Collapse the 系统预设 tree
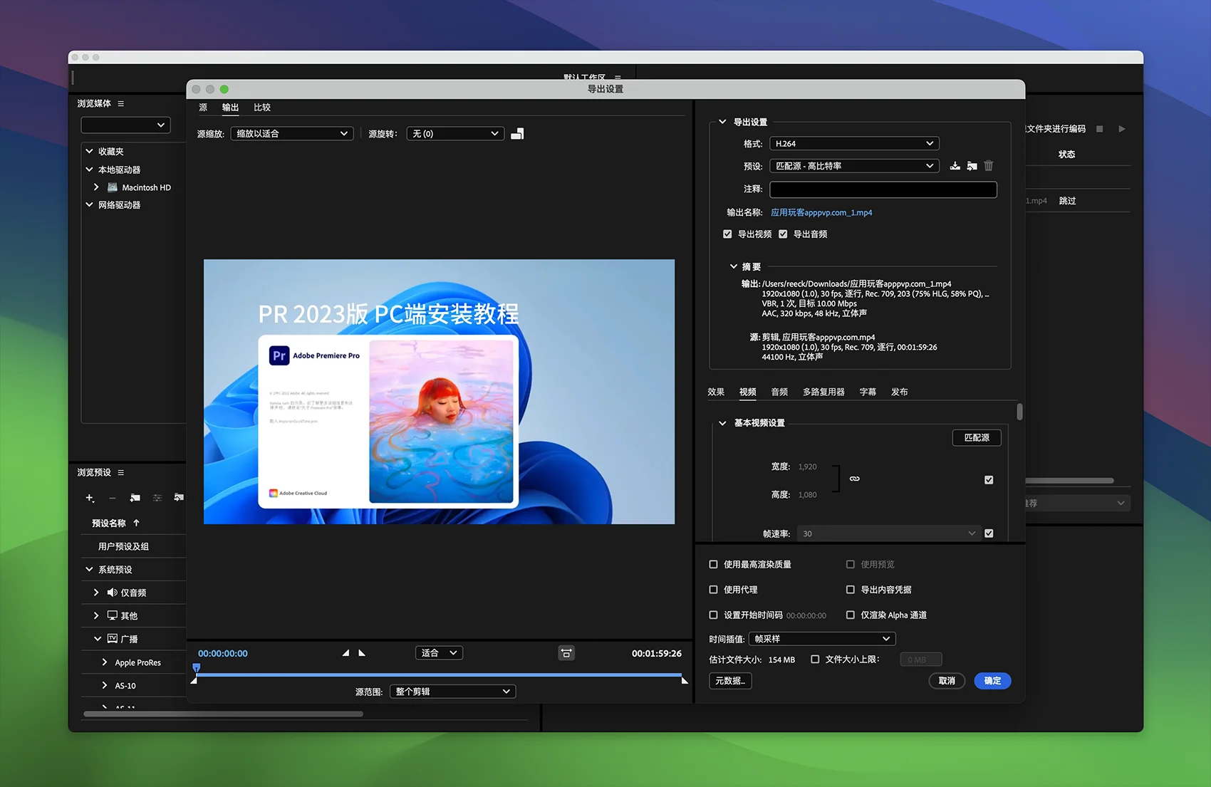This screenshot has width=1211, height=787. [89, 570]
